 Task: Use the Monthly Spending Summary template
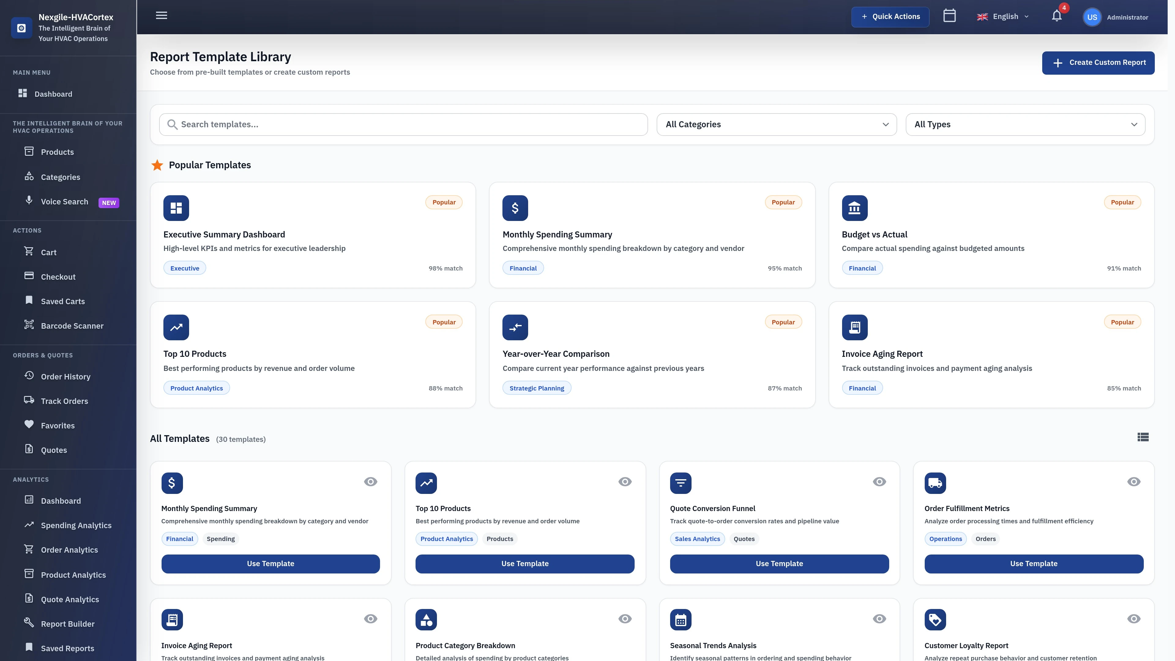(270, 563)
